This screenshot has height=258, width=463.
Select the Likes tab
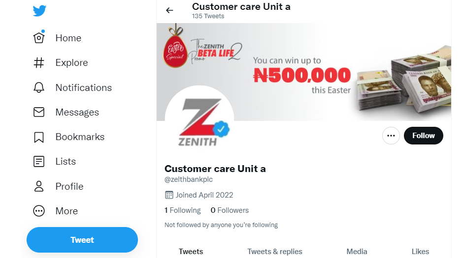pyautogui.click(x=420, y=251)
